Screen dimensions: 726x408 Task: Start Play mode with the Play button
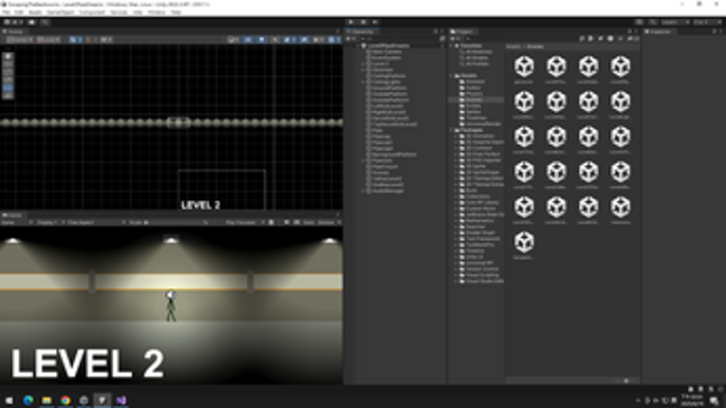point(351,22)
